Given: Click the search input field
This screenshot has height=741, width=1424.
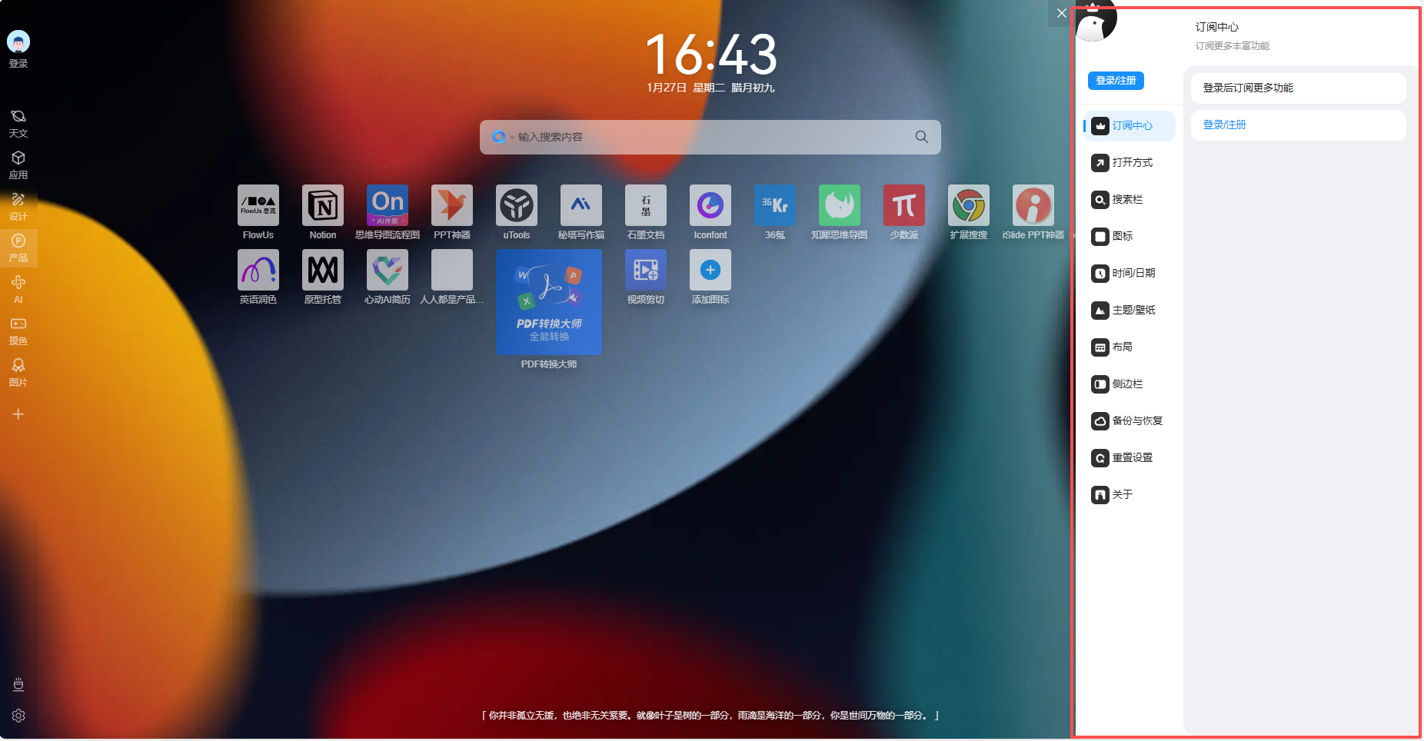Looking at the screenshot, I should [707, 137].
